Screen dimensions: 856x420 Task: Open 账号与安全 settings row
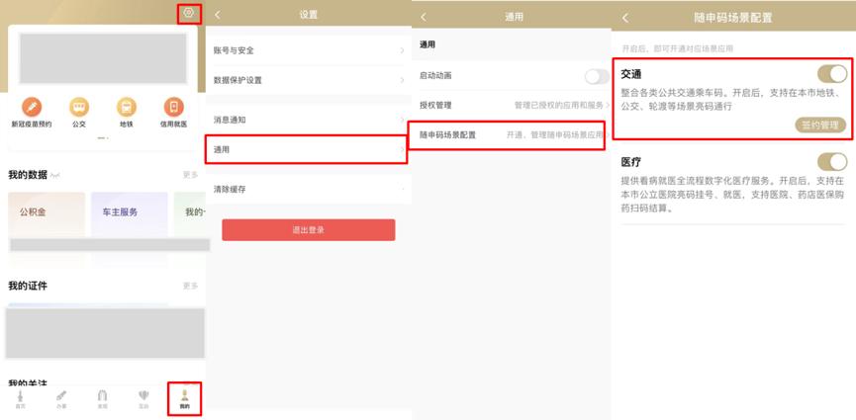pyautogui.click(x=309, y=50)
